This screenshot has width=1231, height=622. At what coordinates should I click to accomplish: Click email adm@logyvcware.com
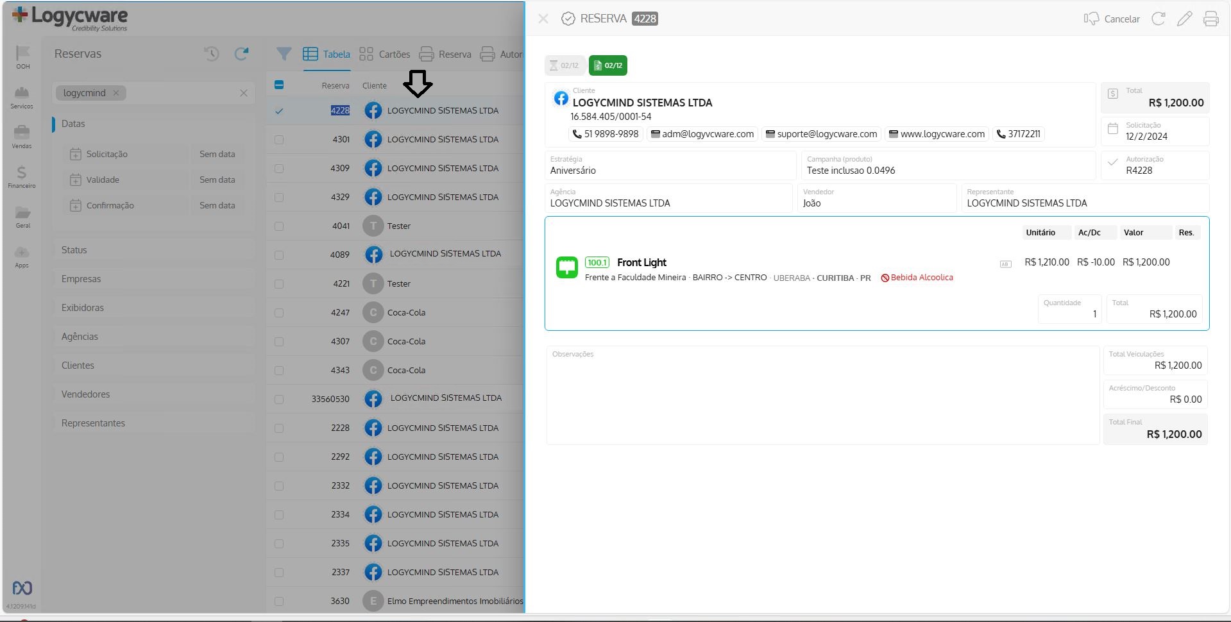click(x=702, y=134)
